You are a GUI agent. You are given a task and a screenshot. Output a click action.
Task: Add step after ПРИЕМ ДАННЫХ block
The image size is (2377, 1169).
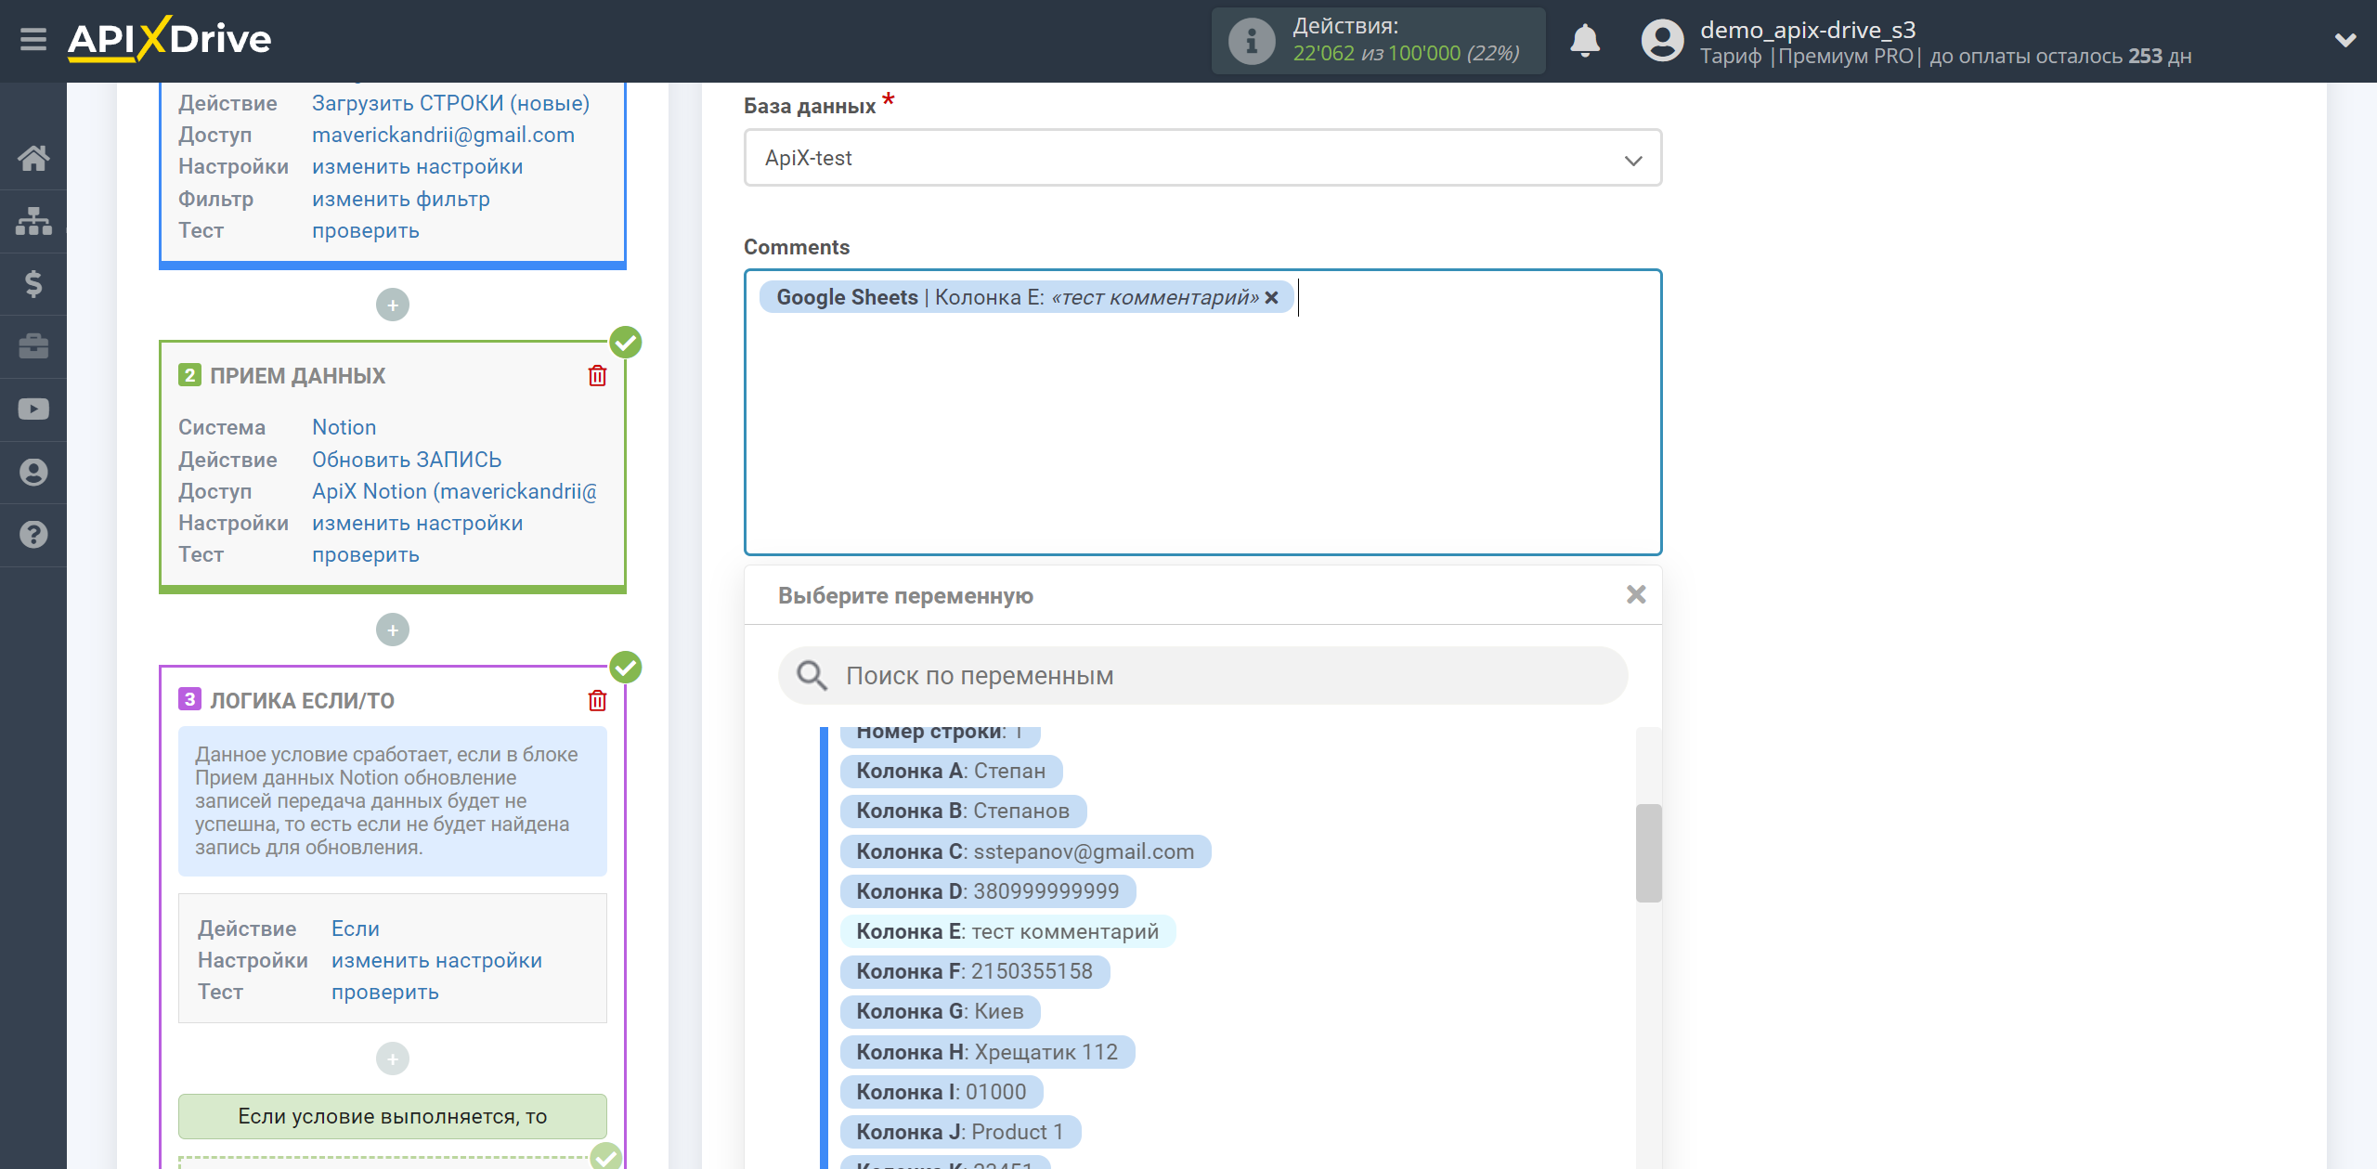click(x=393, y=630)
